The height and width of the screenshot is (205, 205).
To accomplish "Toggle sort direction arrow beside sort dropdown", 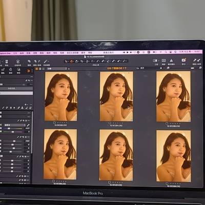I will click(69, 69).
